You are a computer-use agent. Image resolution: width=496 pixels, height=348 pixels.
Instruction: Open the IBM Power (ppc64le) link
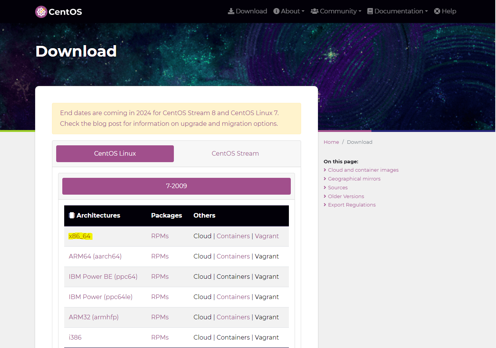tap(100, 297)
